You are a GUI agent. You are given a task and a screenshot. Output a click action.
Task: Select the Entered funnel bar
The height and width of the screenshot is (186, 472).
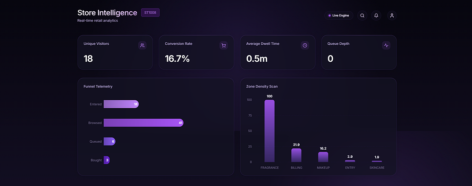[121, 104]
